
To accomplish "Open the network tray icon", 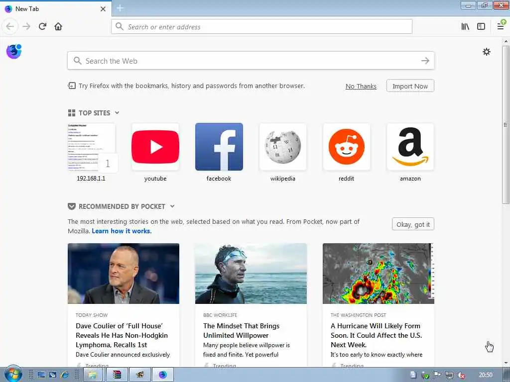I will (x=449, y=375).
